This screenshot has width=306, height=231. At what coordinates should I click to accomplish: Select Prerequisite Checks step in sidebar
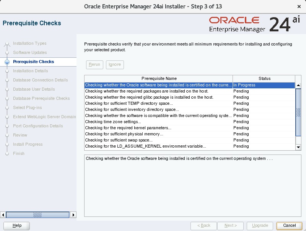[33, 62]
